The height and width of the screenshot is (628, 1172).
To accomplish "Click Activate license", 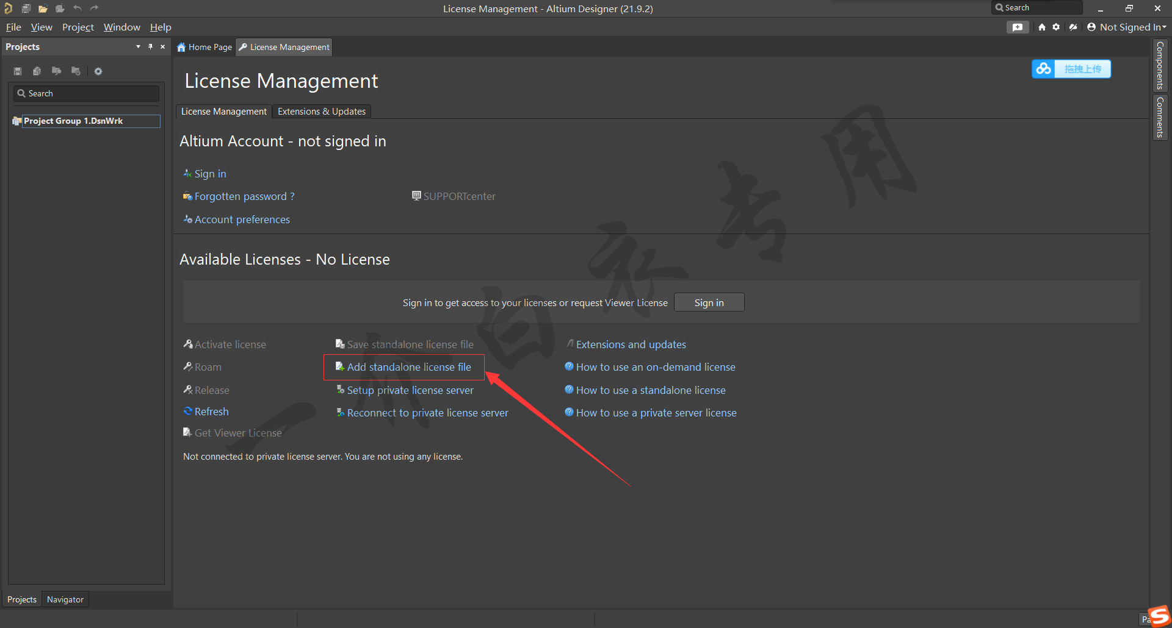I will (x=230, y=344).
